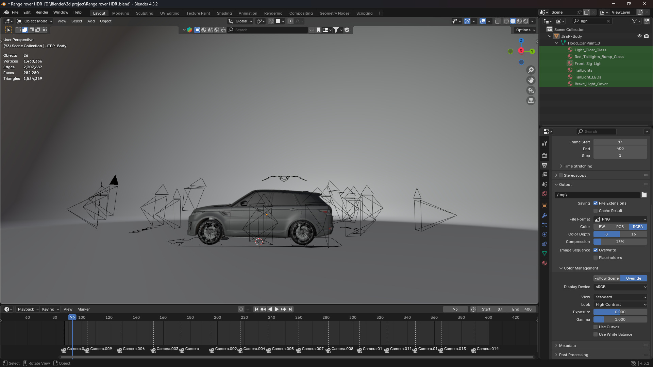The image size is (653, 367).
Task: Open the Render properties tab
Action: coord(545,155)
